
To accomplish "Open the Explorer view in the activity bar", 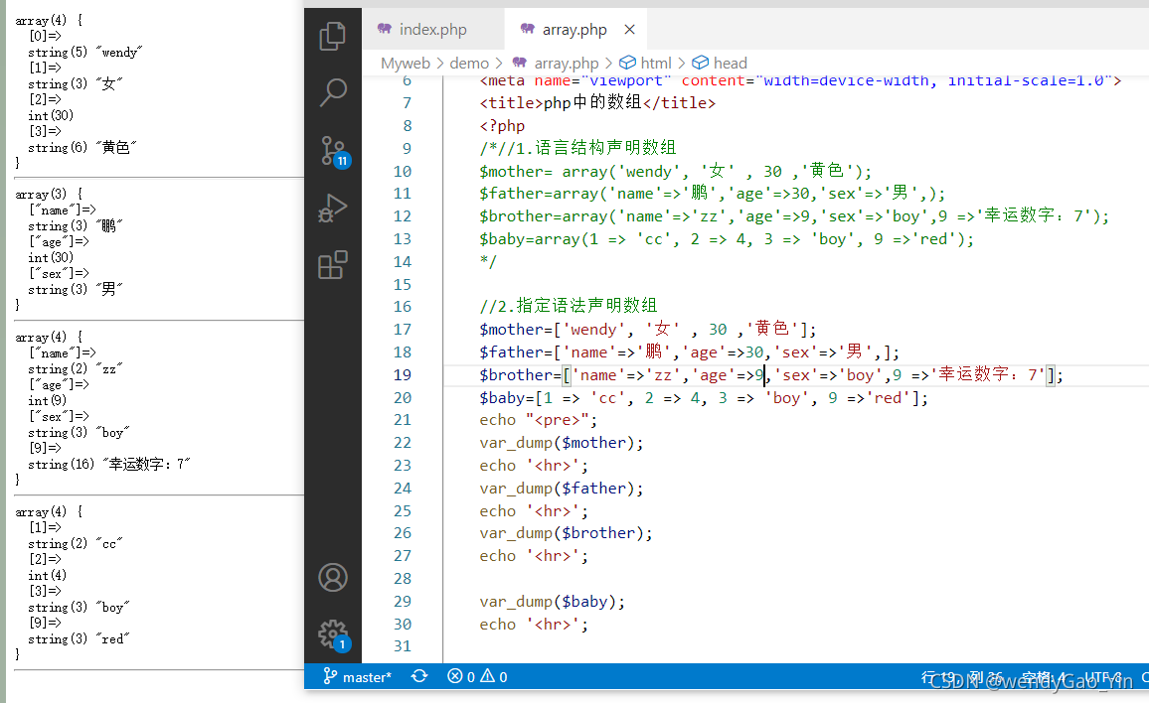I will pos(333,36).
